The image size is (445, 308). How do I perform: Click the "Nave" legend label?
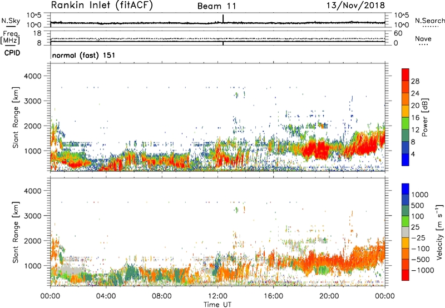click(423, 38)
